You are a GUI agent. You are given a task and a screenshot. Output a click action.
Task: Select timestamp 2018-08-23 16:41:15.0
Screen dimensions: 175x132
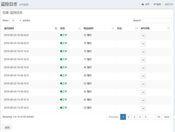[16, 51]
